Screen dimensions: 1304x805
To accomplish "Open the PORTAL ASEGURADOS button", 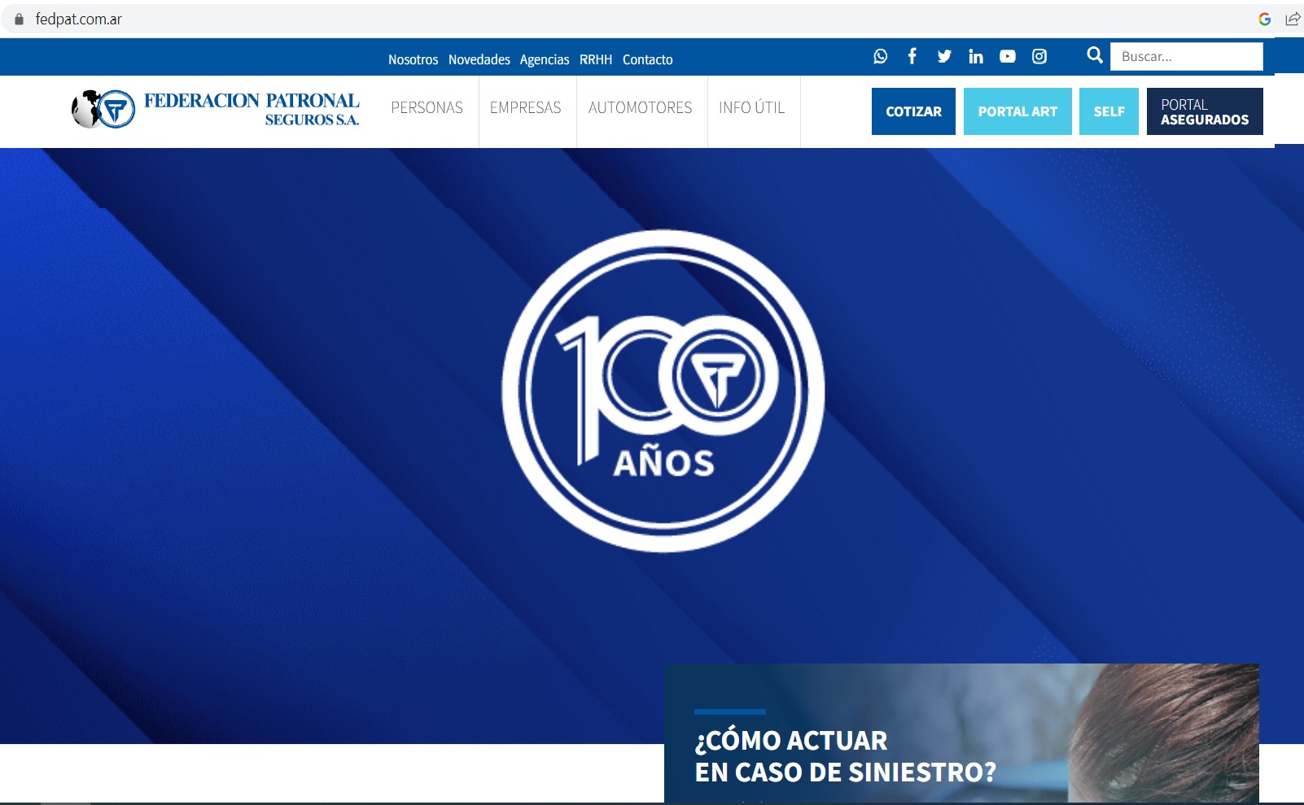I will pyautogui.click(x=1205, y=111).
